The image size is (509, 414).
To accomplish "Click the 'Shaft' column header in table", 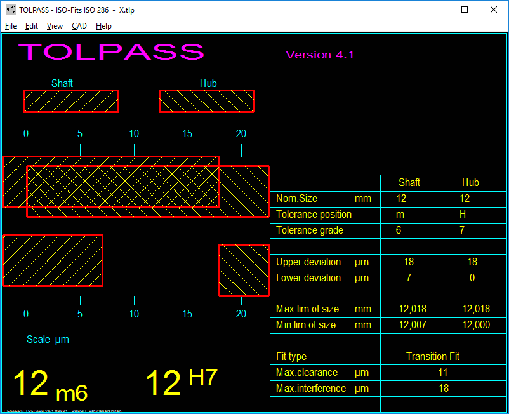I will point(409,182).
